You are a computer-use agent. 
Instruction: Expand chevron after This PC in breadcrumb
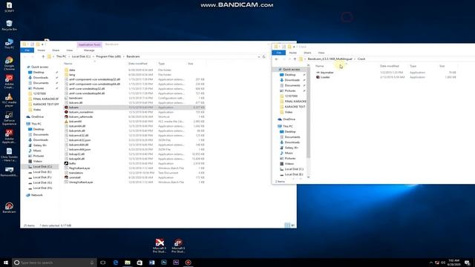click(x=69, y=56)
